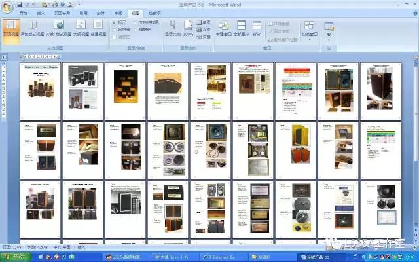This screenshot has height=262, width=419.
Task: Switch to Web Layout (Web 版式视图) view
Action: [x=58, y=29]
